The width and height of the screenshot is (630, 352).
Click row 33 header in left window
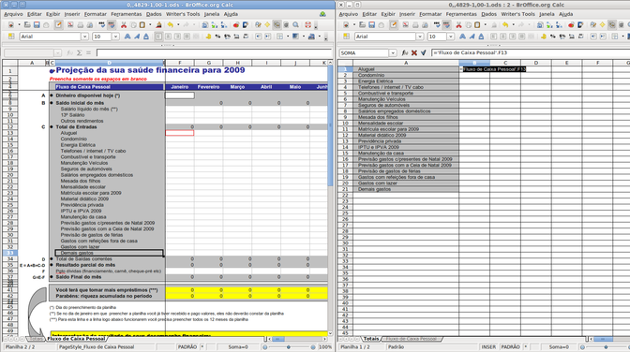pyautogui.click(x=10, y=253)
